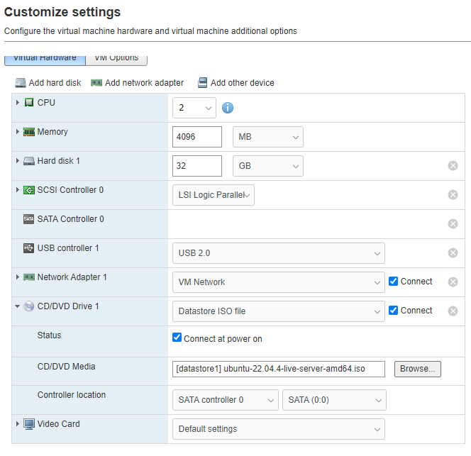Screen dimensions: 471x456
Task: Open the CPU count dropdown
Action: pyautogui.click(x=194, y=108)
